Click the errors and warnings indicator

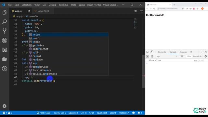pos(7,113)
